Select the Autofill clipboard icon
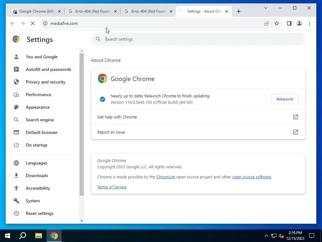 (x=16, y=69)
